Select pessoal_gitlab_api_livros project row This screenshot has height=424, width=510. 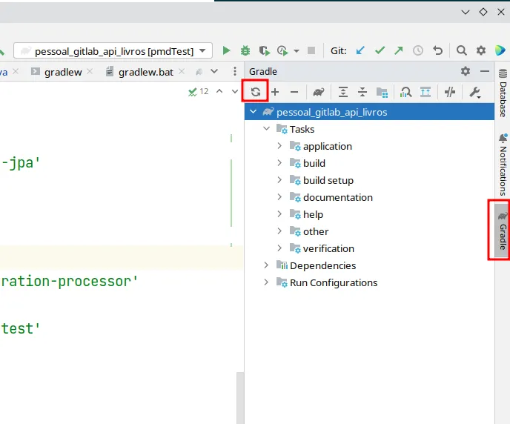click(369, 112)
